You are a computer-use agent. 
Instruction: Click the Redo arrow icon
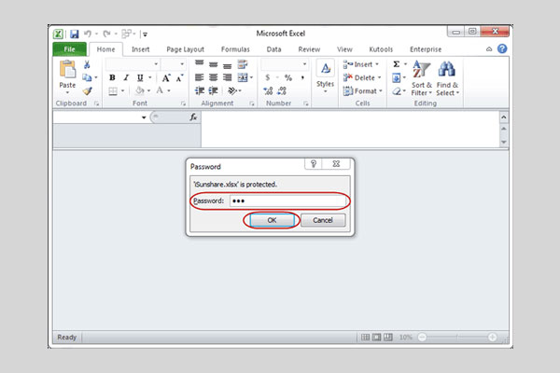pyautogui.click(x=106, y=34)
